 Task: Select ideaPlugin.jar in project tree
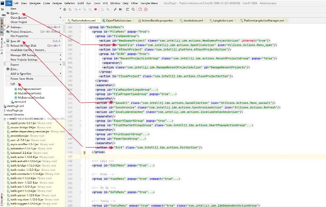point(14,110)
